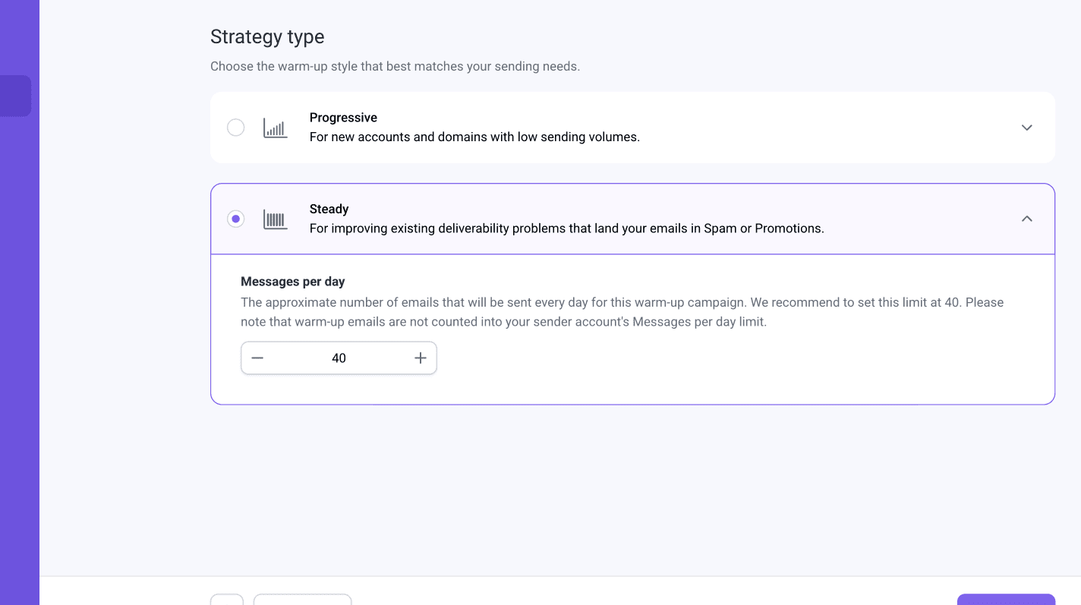1081x605 pixels.
Task: Click the warm-up limit recommendation text
Action: coord(622,312)
